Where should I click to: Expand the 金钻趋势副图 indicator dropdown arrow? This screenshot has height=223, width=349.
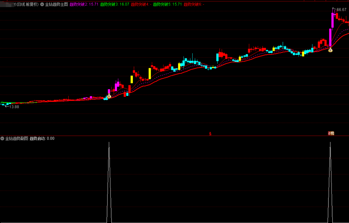(x=2, y=138)
